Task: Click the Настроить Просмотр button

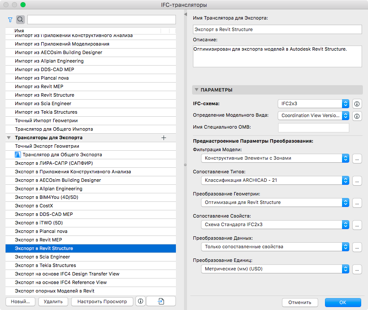Action: click(102, 301)
